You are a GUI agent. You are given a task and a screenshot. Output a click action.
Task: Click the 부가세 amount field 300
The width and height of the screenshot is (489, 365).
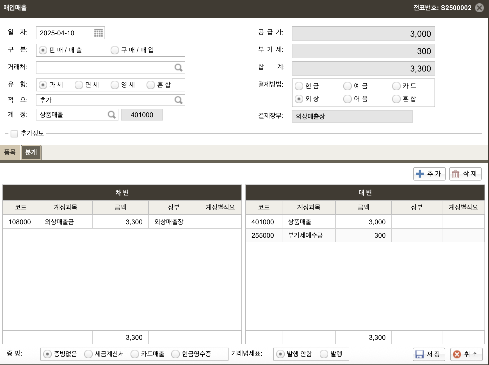[x=364, y=51]
